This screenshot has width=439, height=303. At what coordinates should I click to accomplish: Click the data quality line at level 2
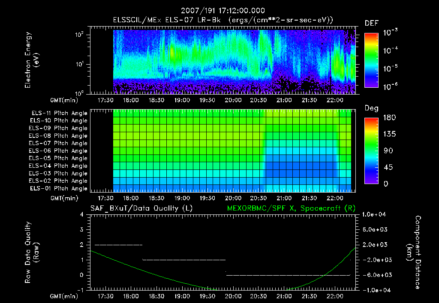point(119,245)
